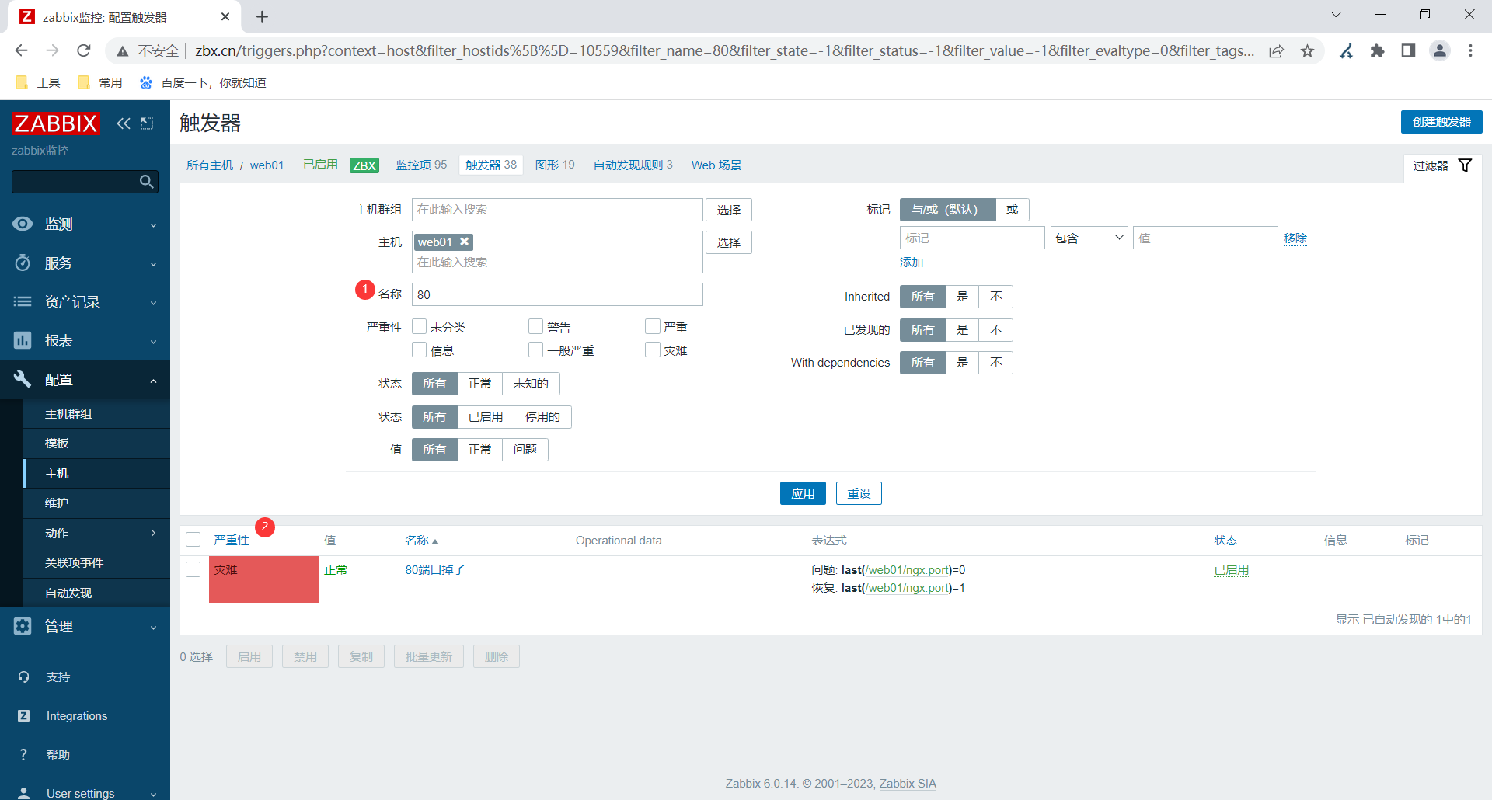Open browser profile avatar
Image resolution: width=1492 pixels, height=800 pixels.
click(x=1440, y=50)
